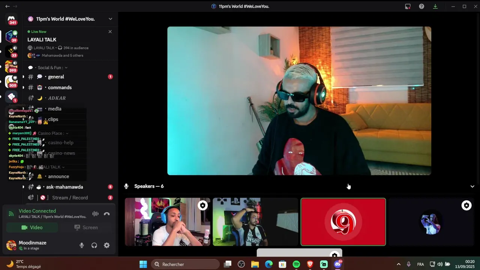This screenshot has width=480, height=270.
Task: Open server dropdown for 11pm's World
Action: pyautogui.click(x=110, y=19)
